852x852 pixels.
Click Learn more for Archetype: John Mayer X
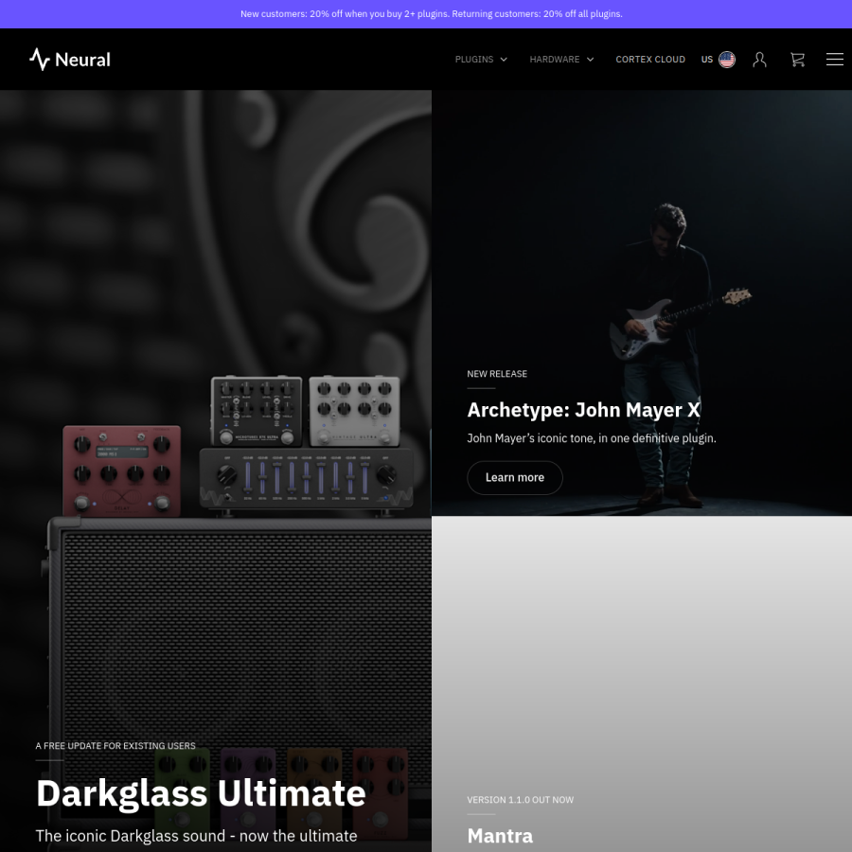tap(515, 478)
